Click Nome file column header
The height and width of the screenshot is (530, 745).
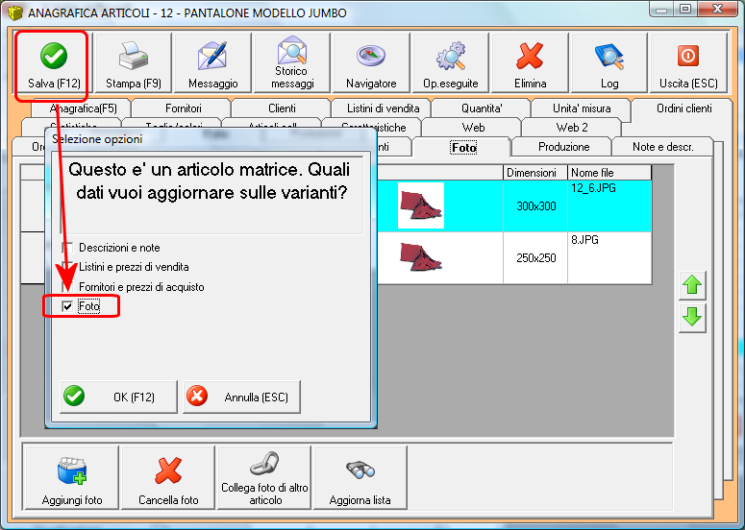click(x=609, y=173)
